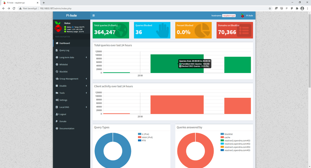Open a new browser tab with plus

pyautogui.click(x=44, y=3)
